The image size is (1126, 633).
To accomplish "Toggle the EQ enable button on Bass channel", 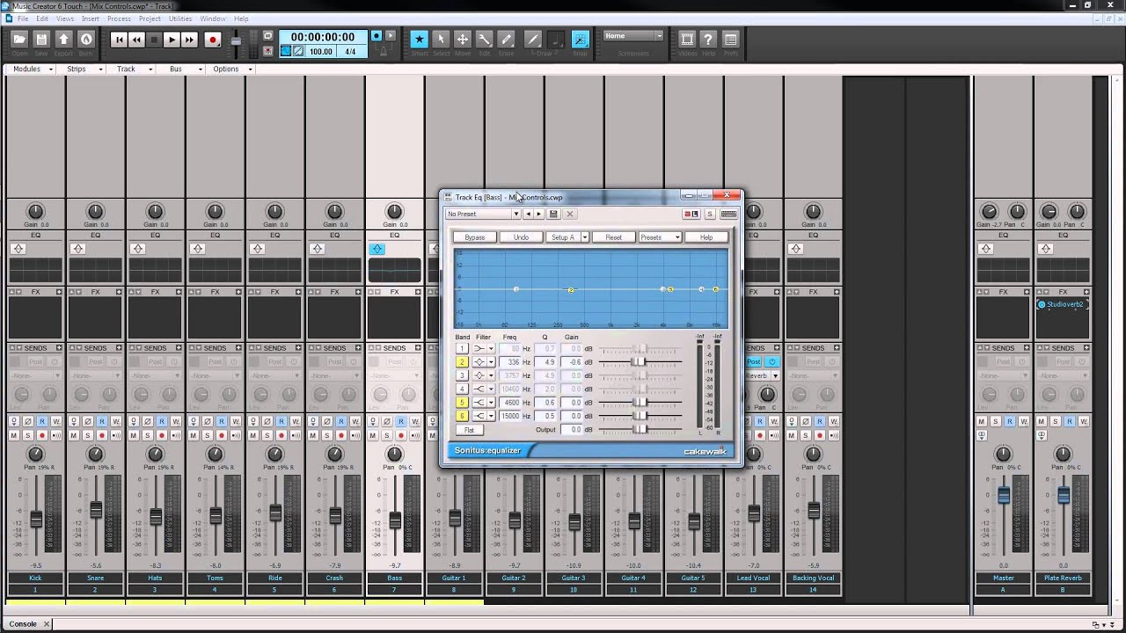I will tap(377, 249).
